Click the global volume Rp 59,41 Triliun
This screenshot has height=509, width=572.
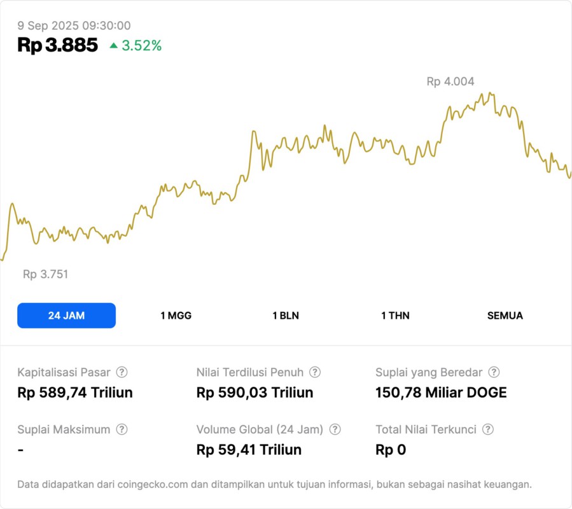click(249, 450)
